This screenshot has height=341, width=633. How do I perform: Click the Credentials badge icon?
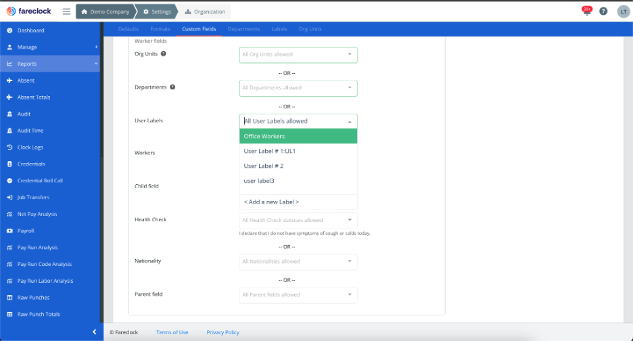(x=9, y=164)
